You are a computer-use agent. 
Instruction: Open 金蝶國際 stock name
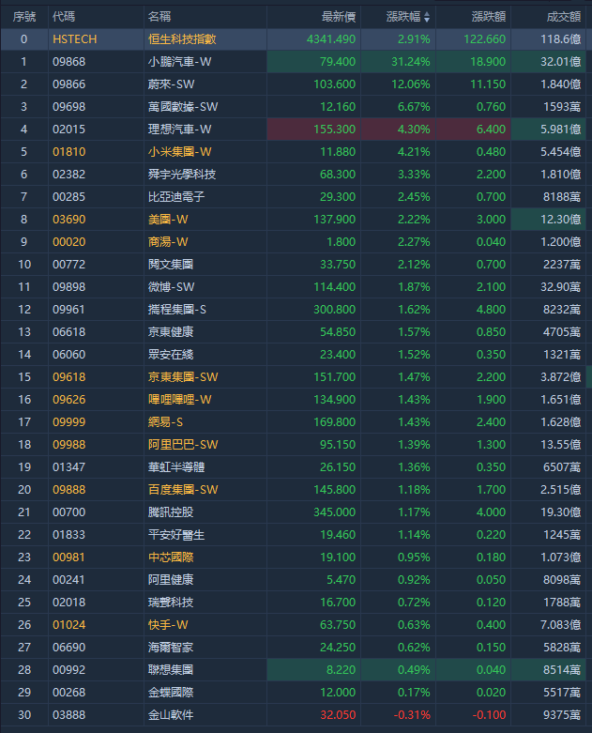coord(171,692)
